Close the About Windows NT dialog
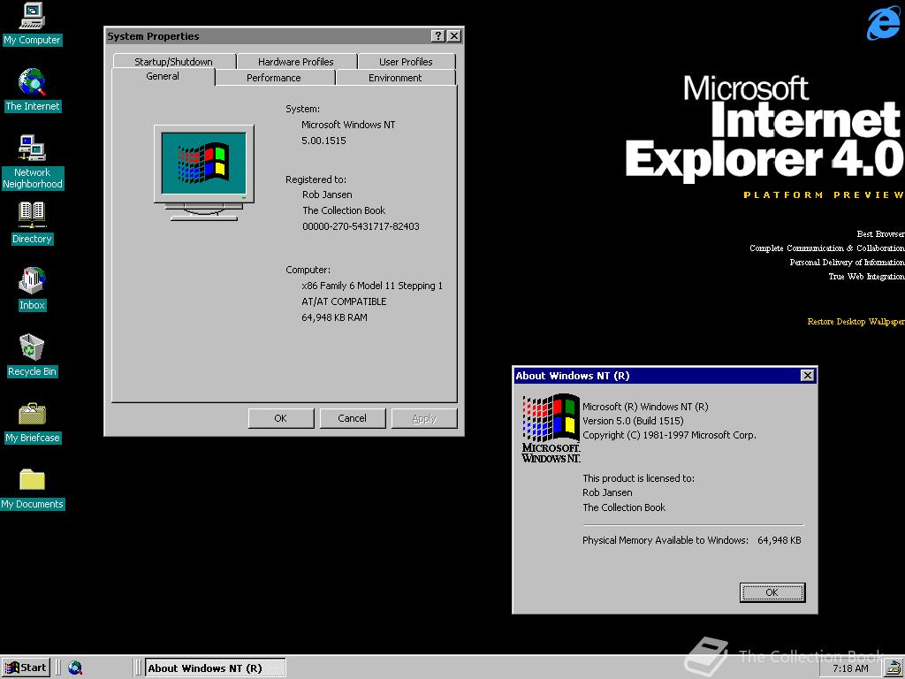905x679 pixels. click(808, 375)
